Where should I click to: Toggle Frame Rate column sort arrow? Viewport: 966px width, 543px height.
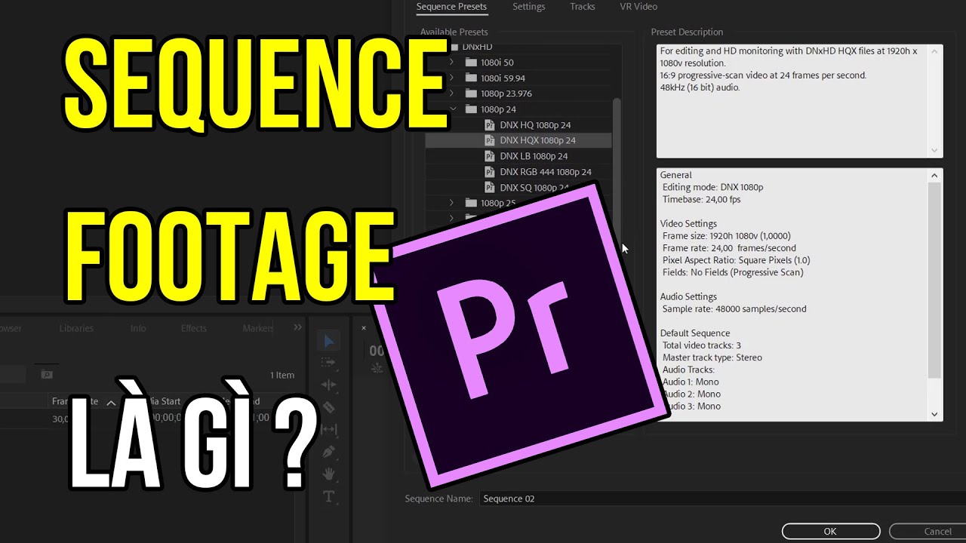pyautogui.click(x=110, y=403)
